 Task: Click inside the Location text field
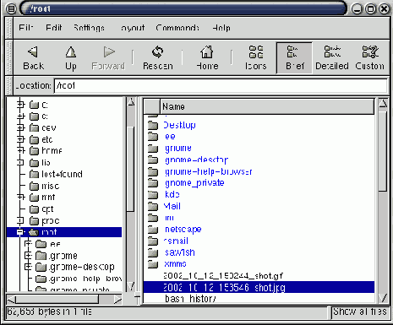221,85
